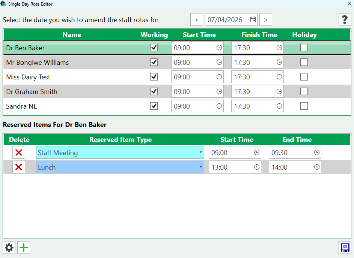Delete the Staff Meeting reserved item
Viewport: 354px width, 258px height.
coord(19,153)
